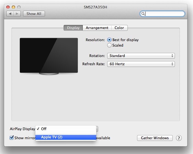Select the Best for display resolution option
The width and height of the screenshot is (193, 154).
tap(110, 40)
